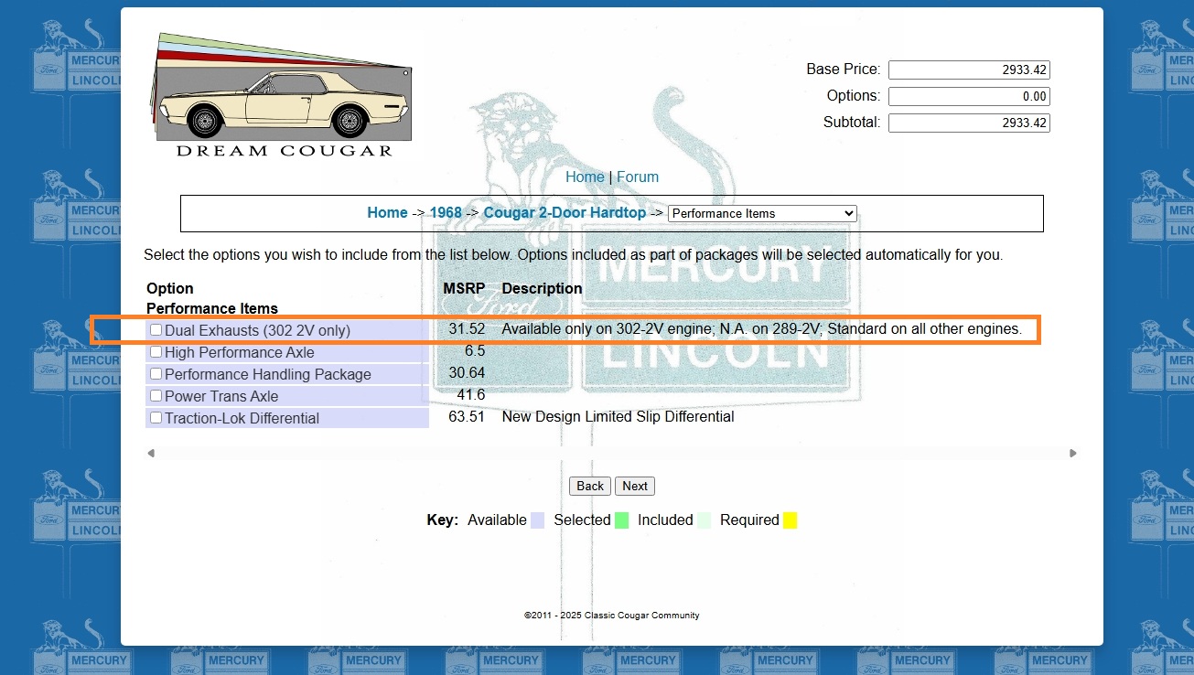Select the 1968 breadcrumb link
The height and width of the screenshot is (675, 1194).
tap(446, 212)
